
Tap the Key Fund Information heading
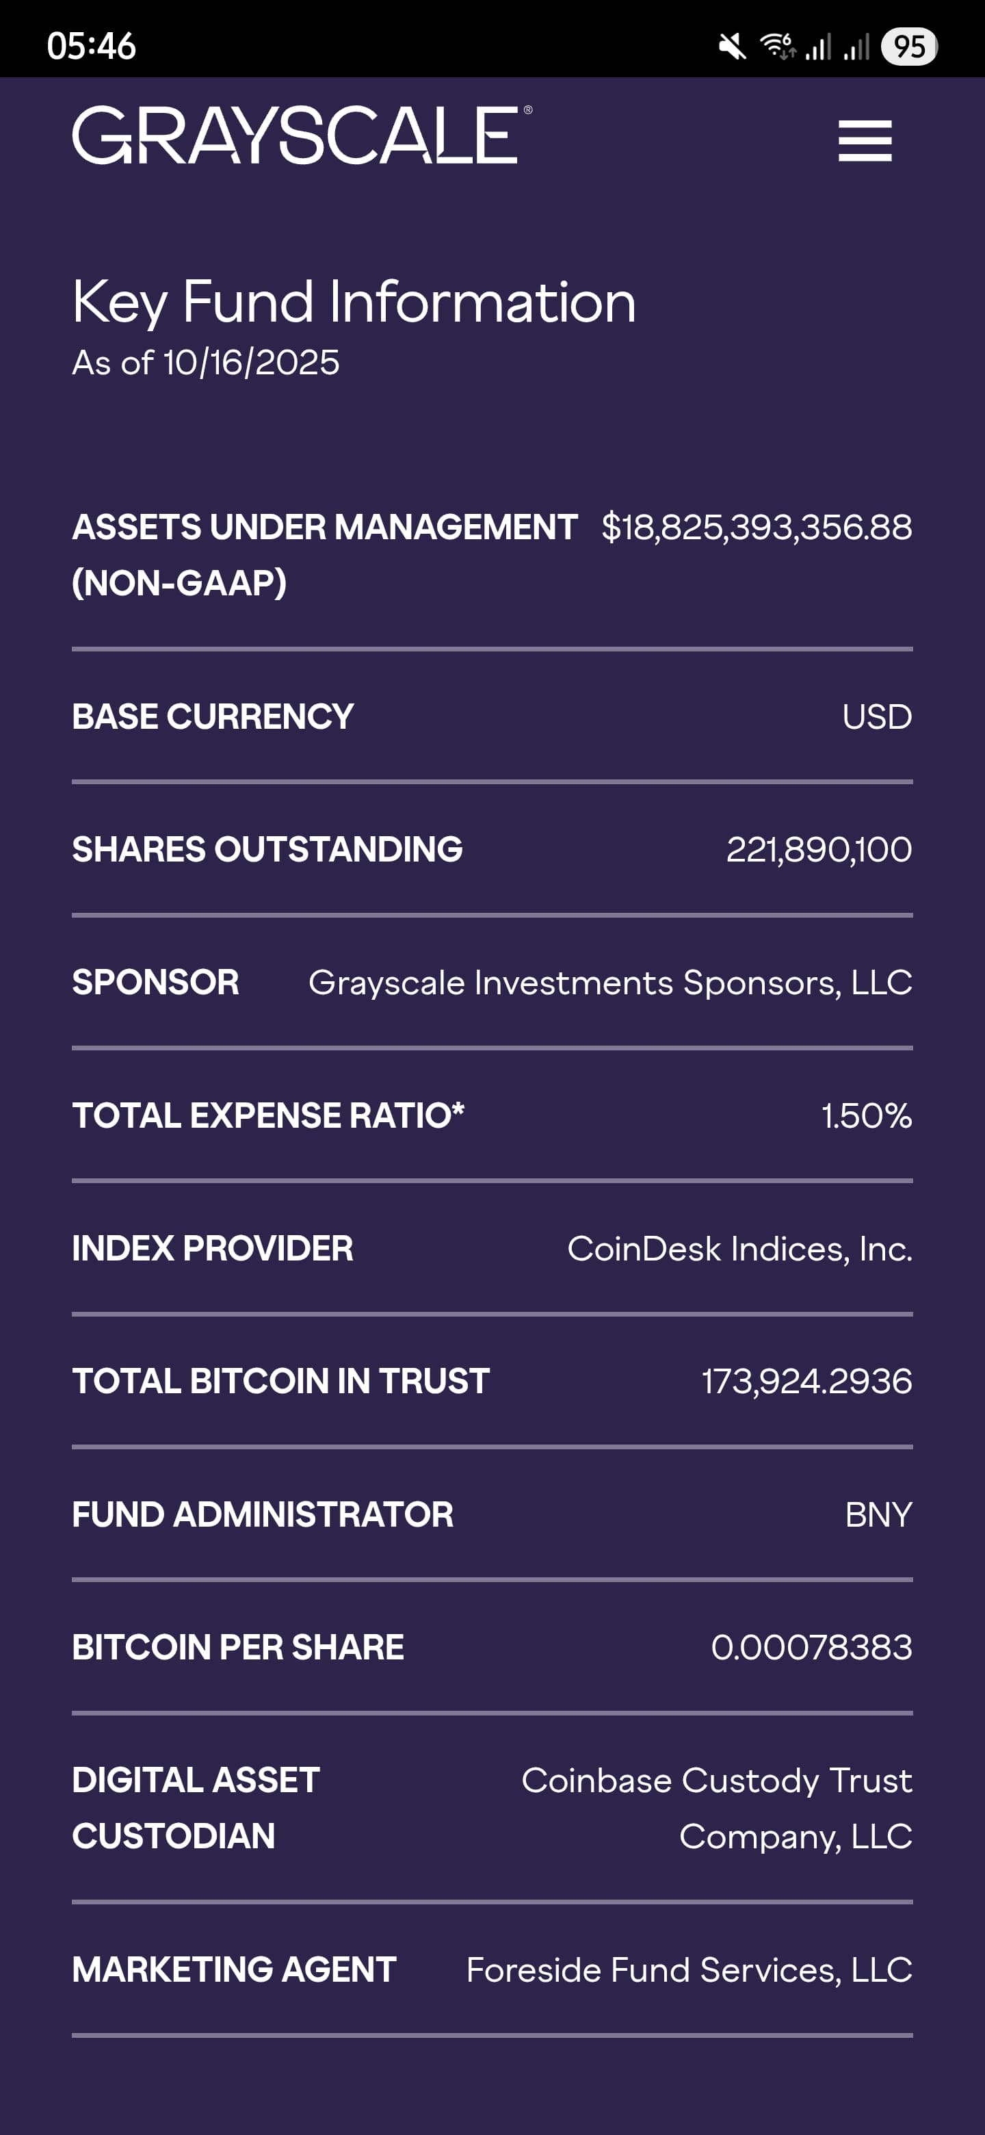pyautogui.click(x=354, y=302)
